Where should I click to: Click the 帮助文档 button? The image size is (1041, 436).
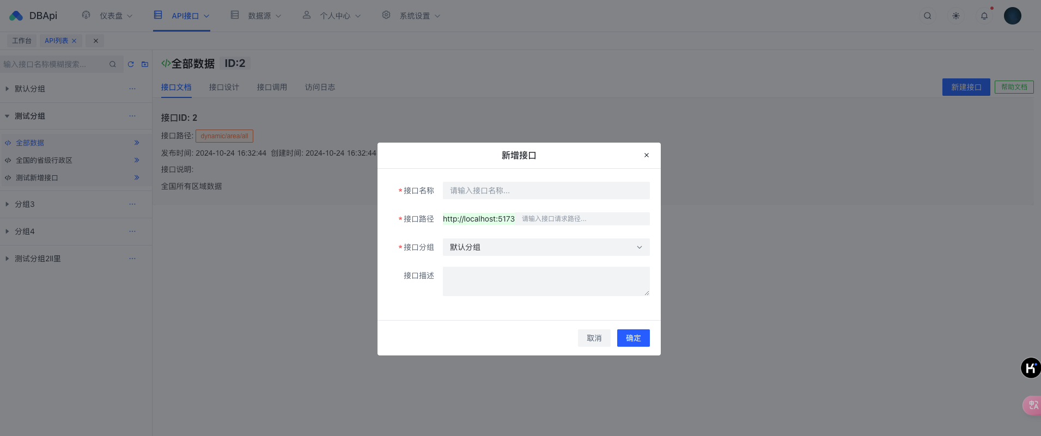tap(1014, 87)
